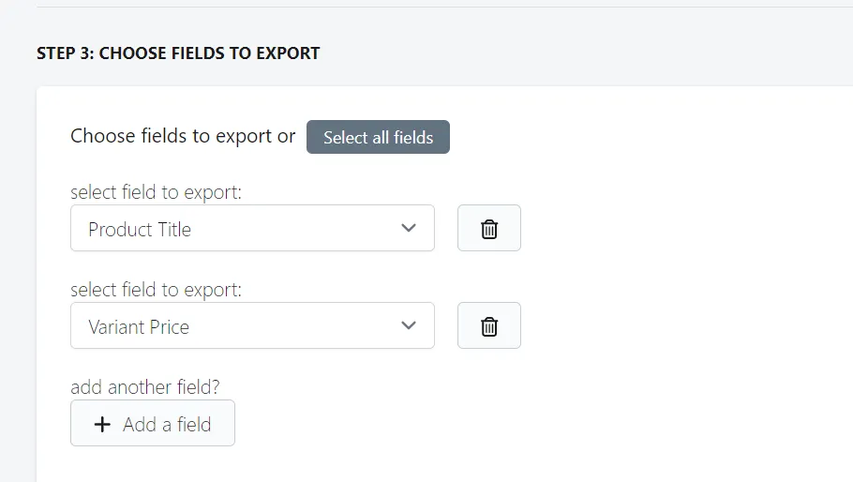Delete the Variant Price field row

pyautogui.click(x=489, y=325)
